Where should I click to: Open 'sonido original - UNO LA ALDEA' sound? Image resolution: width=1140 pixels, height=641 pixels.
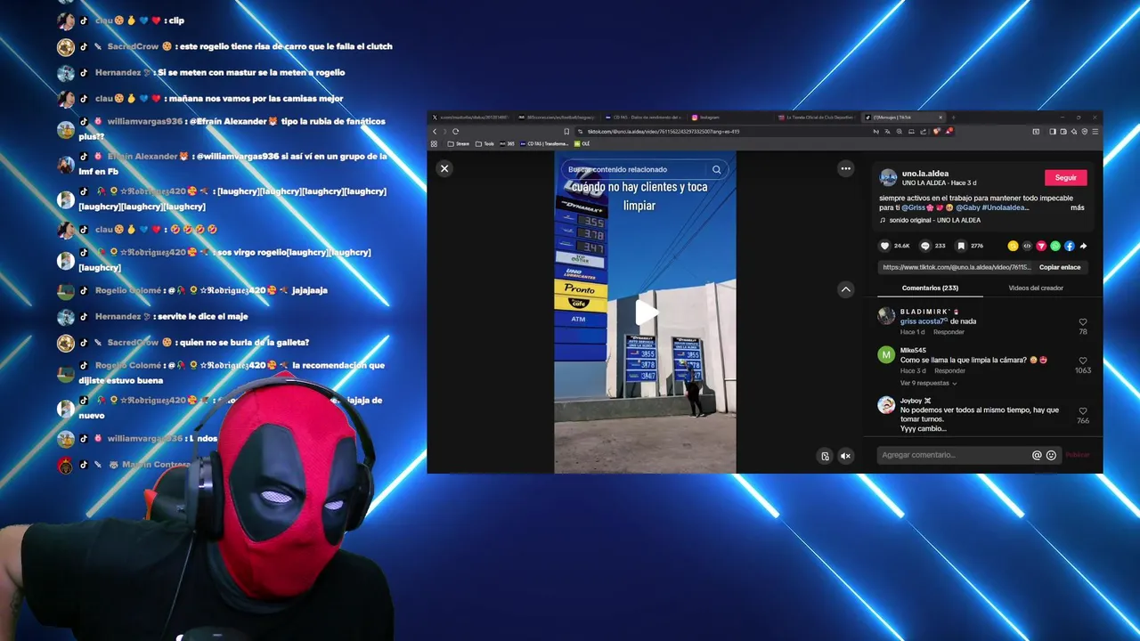click(934, 220)
